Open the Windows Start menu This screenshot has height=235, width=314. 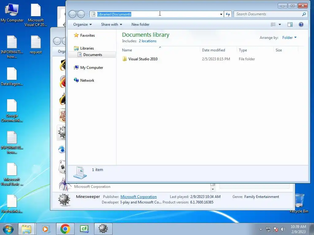8,229
